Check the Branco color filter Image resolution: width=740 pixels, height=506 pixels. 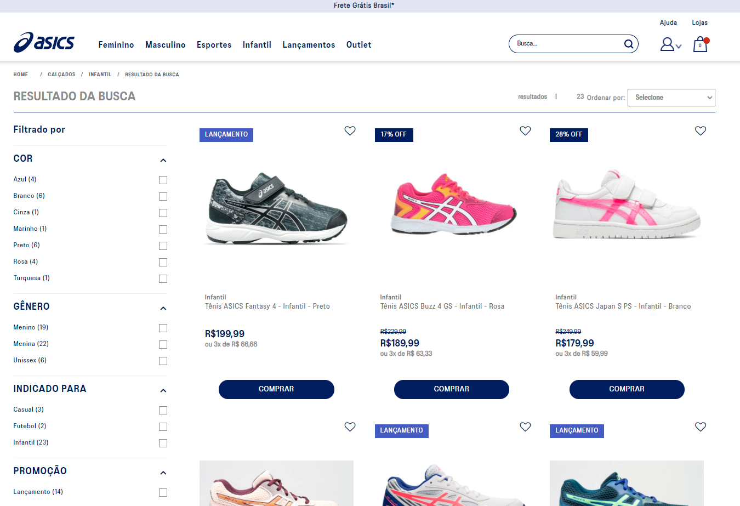click(x=163, y=196)
